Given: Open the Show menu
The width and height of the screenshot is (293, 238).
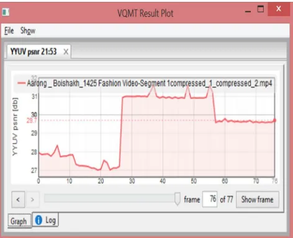Looking at the screenshot, I should pyautogui.click(x=28, y=31).
